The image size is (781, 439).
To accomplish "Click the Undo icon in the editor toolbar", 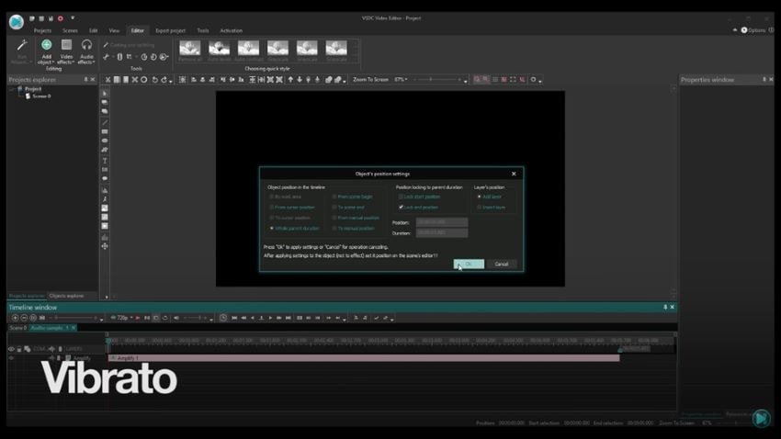I will (x=155, y=80).
